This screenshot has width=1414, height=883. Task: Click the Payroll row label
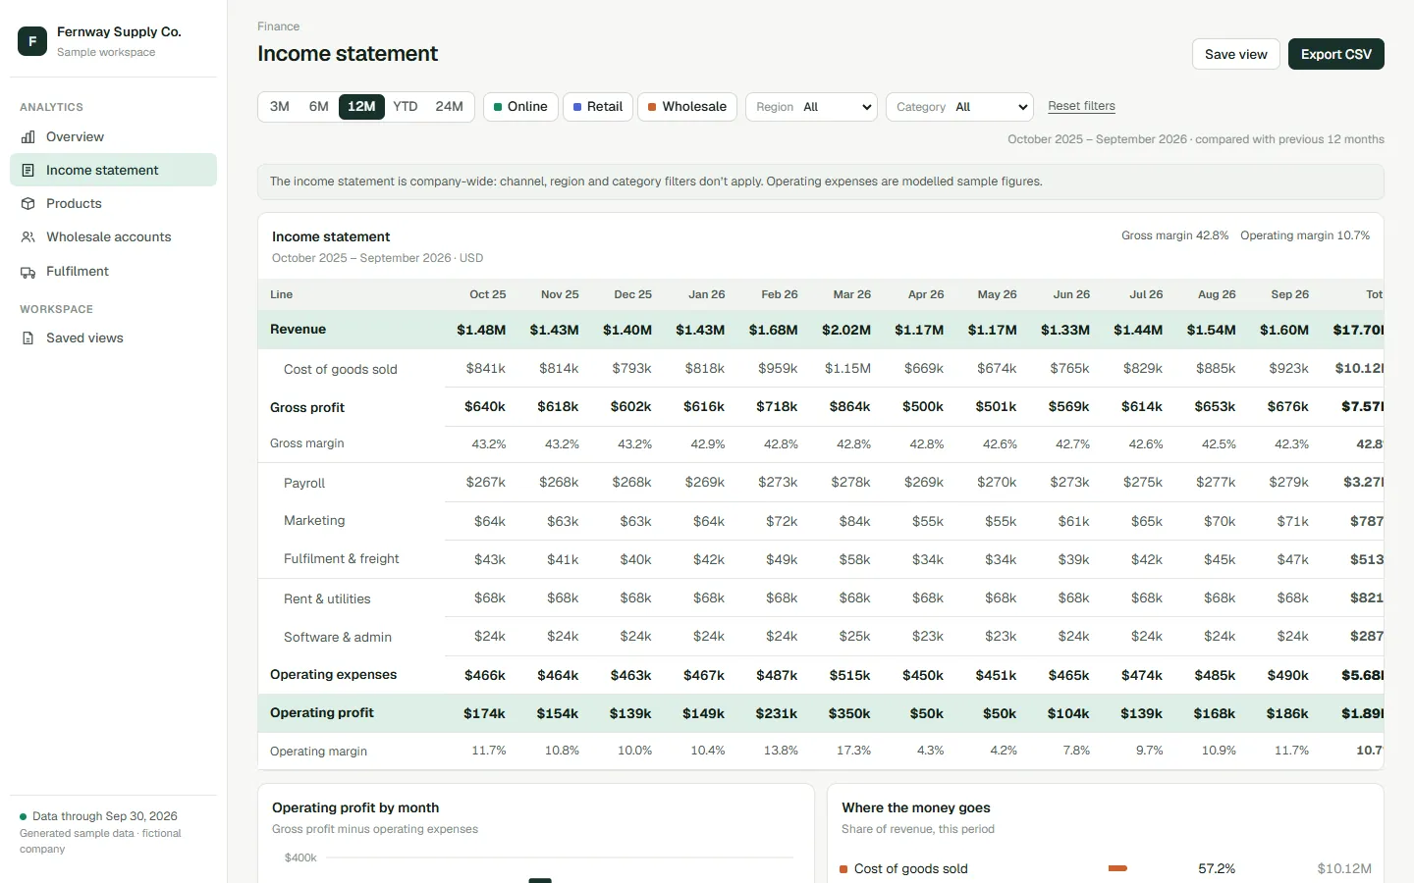[304, 484]
